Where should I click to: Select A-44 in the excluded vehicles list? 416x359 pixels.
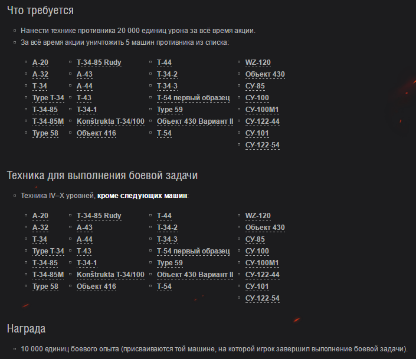tap(84, 239)
